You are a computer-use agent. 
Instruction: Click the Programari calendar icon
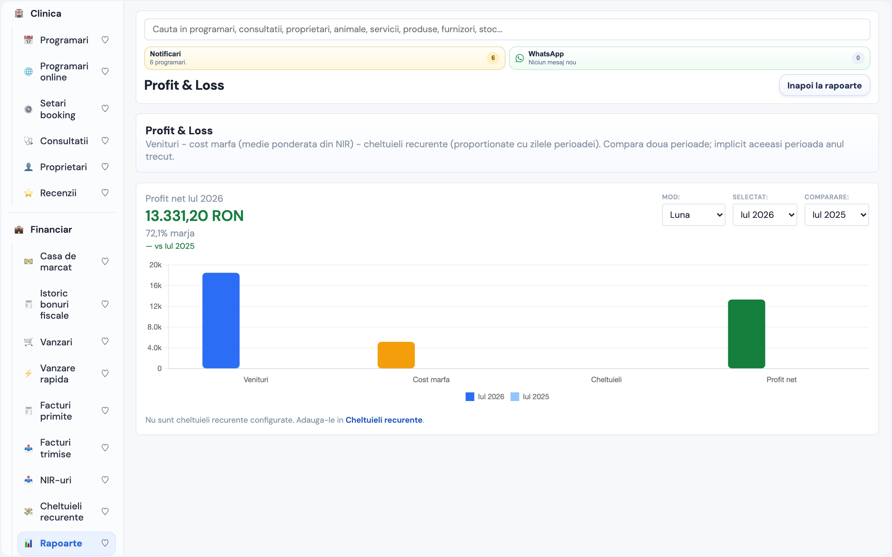[28, 40]
